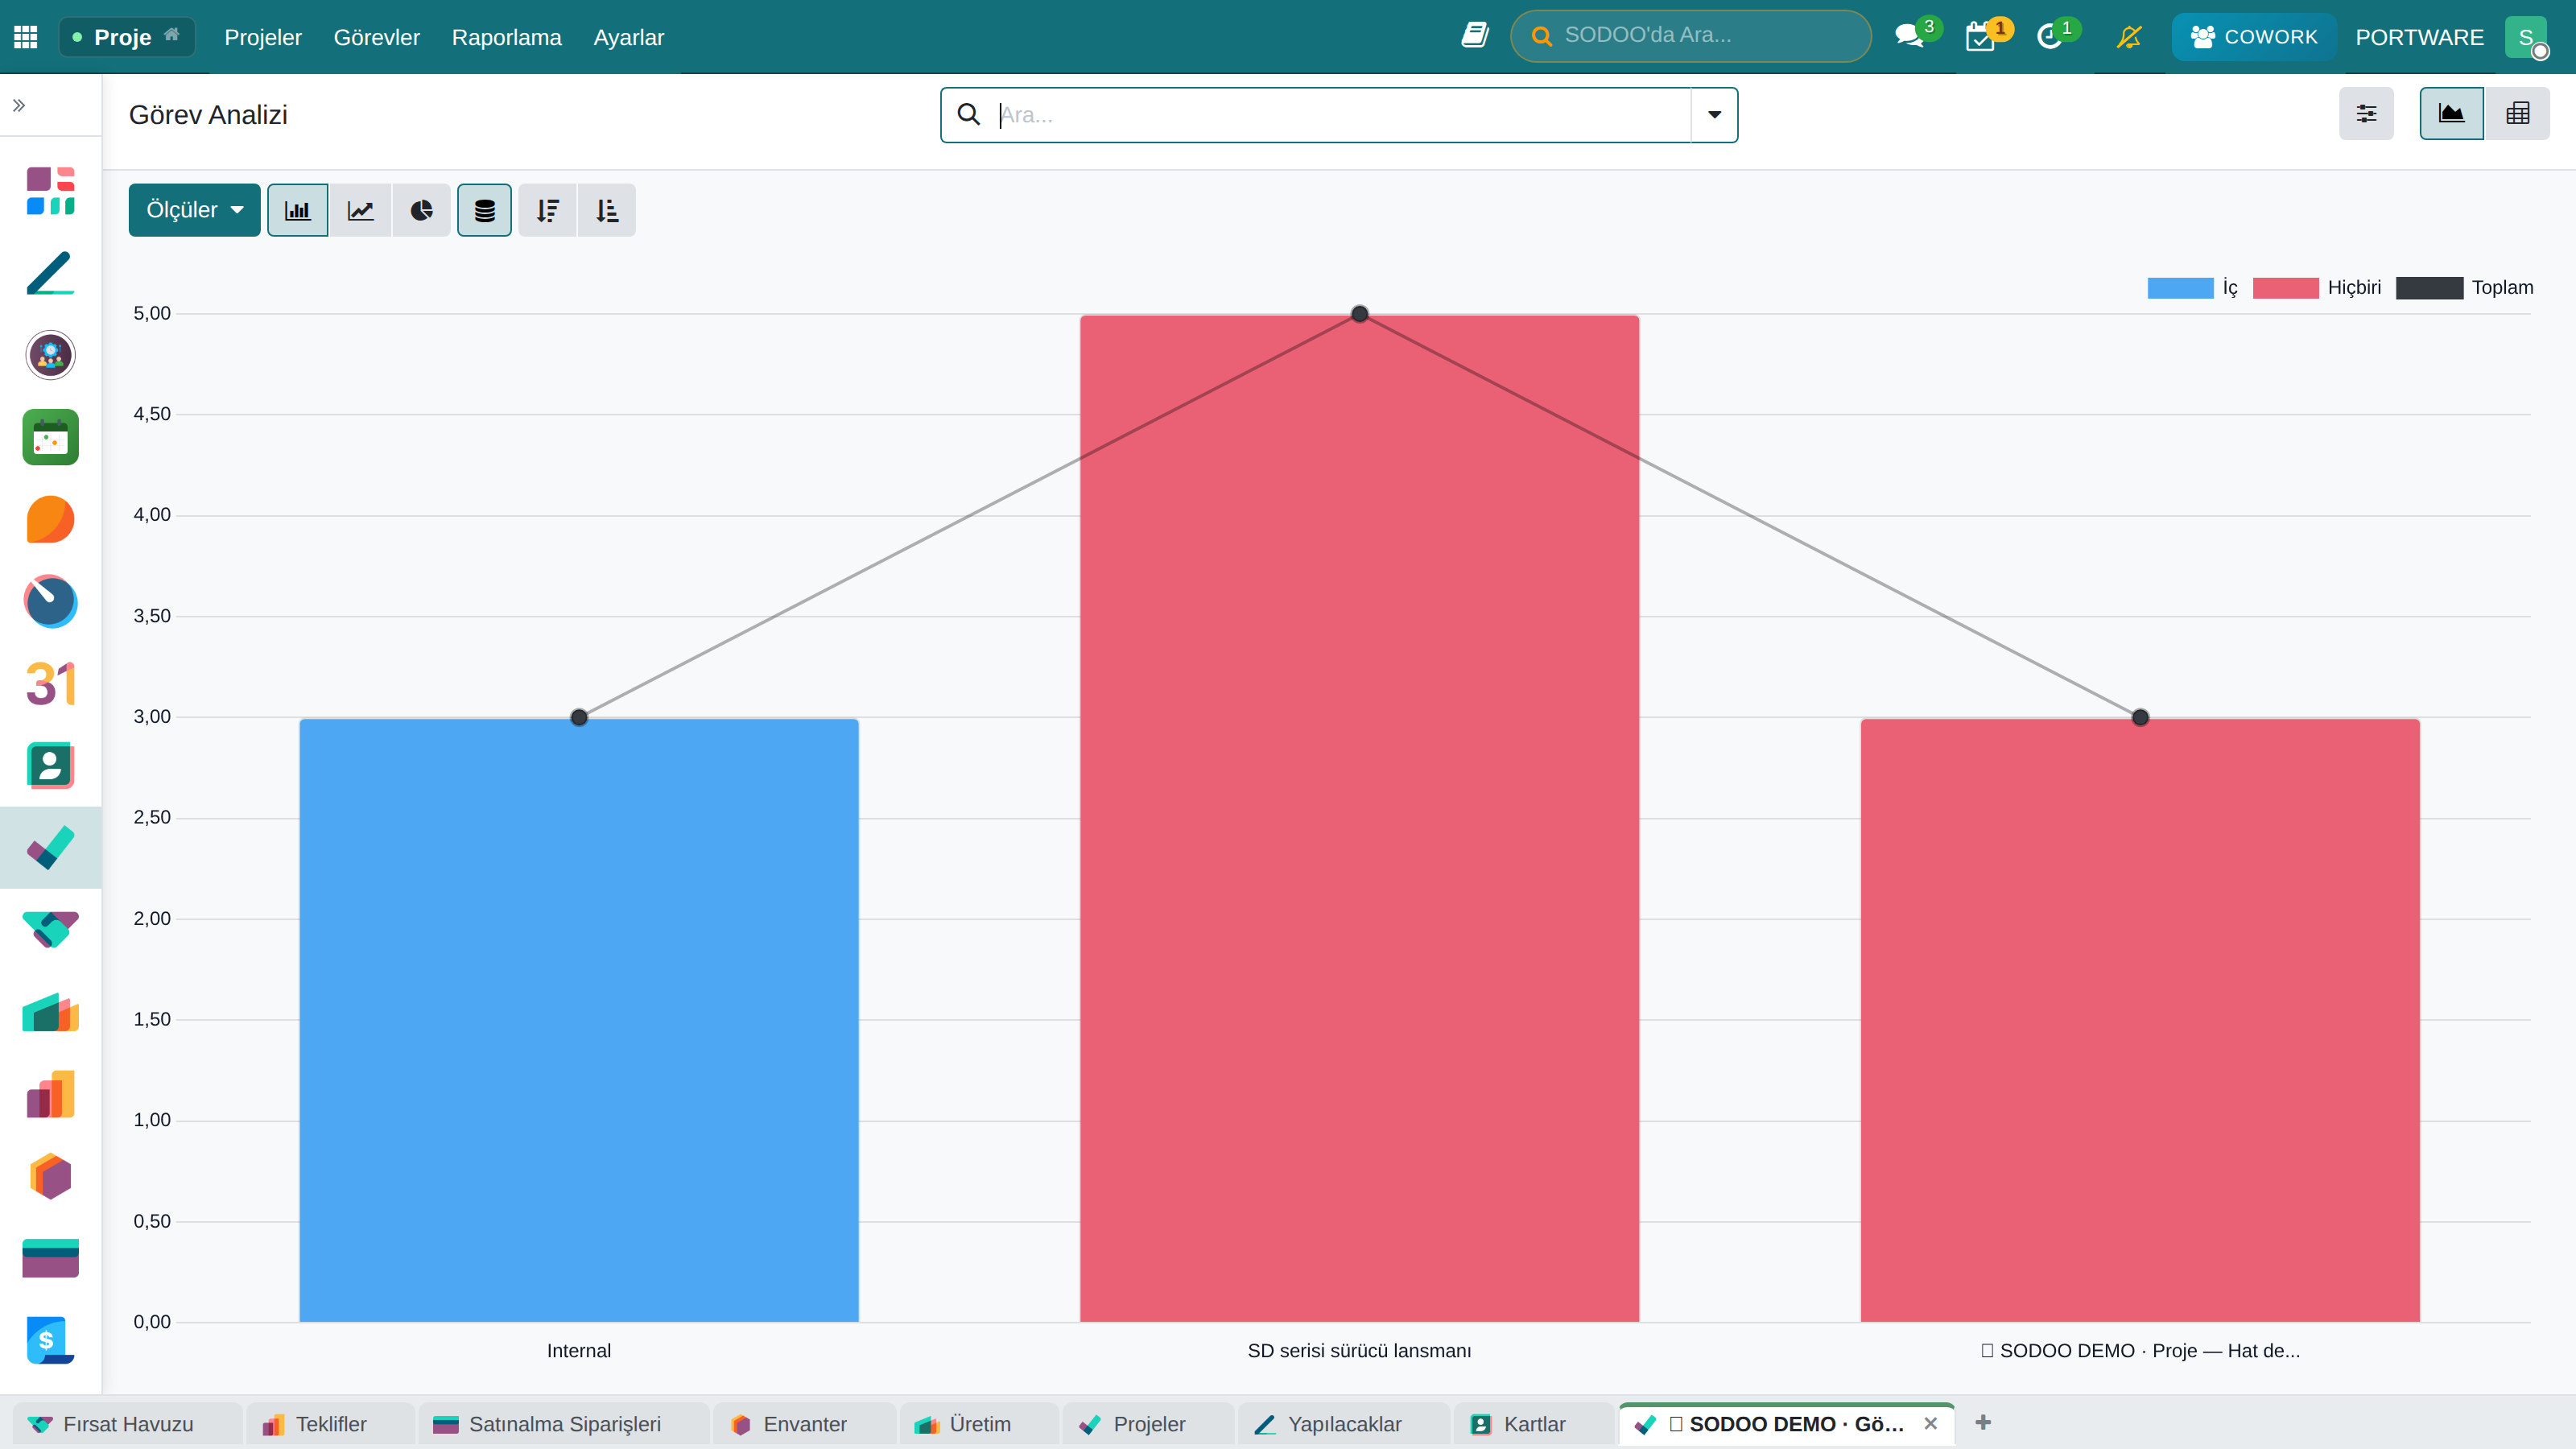Open activities calendar icon with badge 1
The height and width of the screenshot is (1449, 2576).
point(1982,36)
